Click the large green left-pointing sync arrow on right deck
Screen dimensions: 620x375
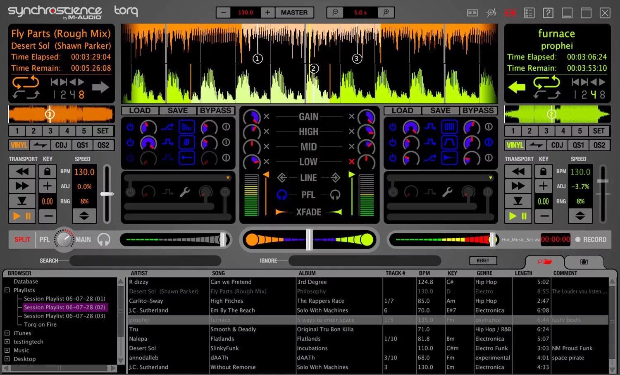517,87
